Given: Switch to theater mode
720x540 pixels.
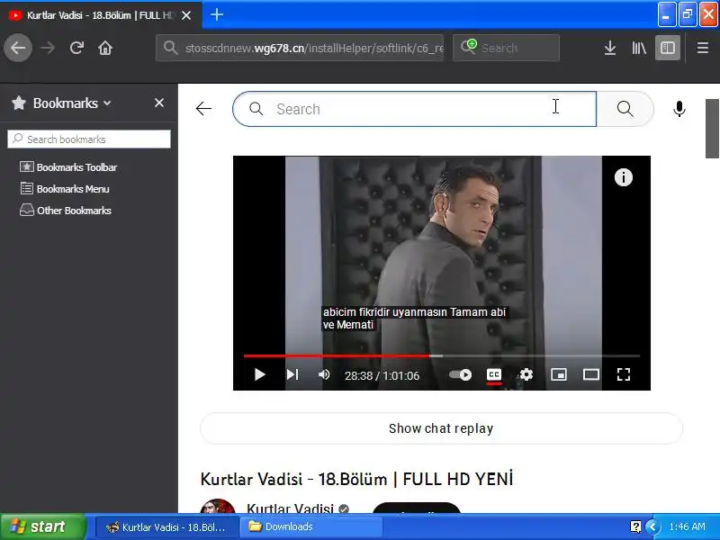Looking at the screenshot, I should point(591,374).
